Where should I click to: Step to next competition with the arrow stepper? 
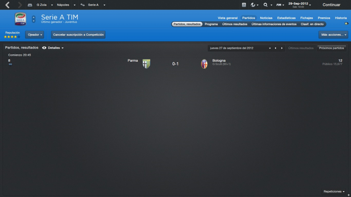[34, 21]
